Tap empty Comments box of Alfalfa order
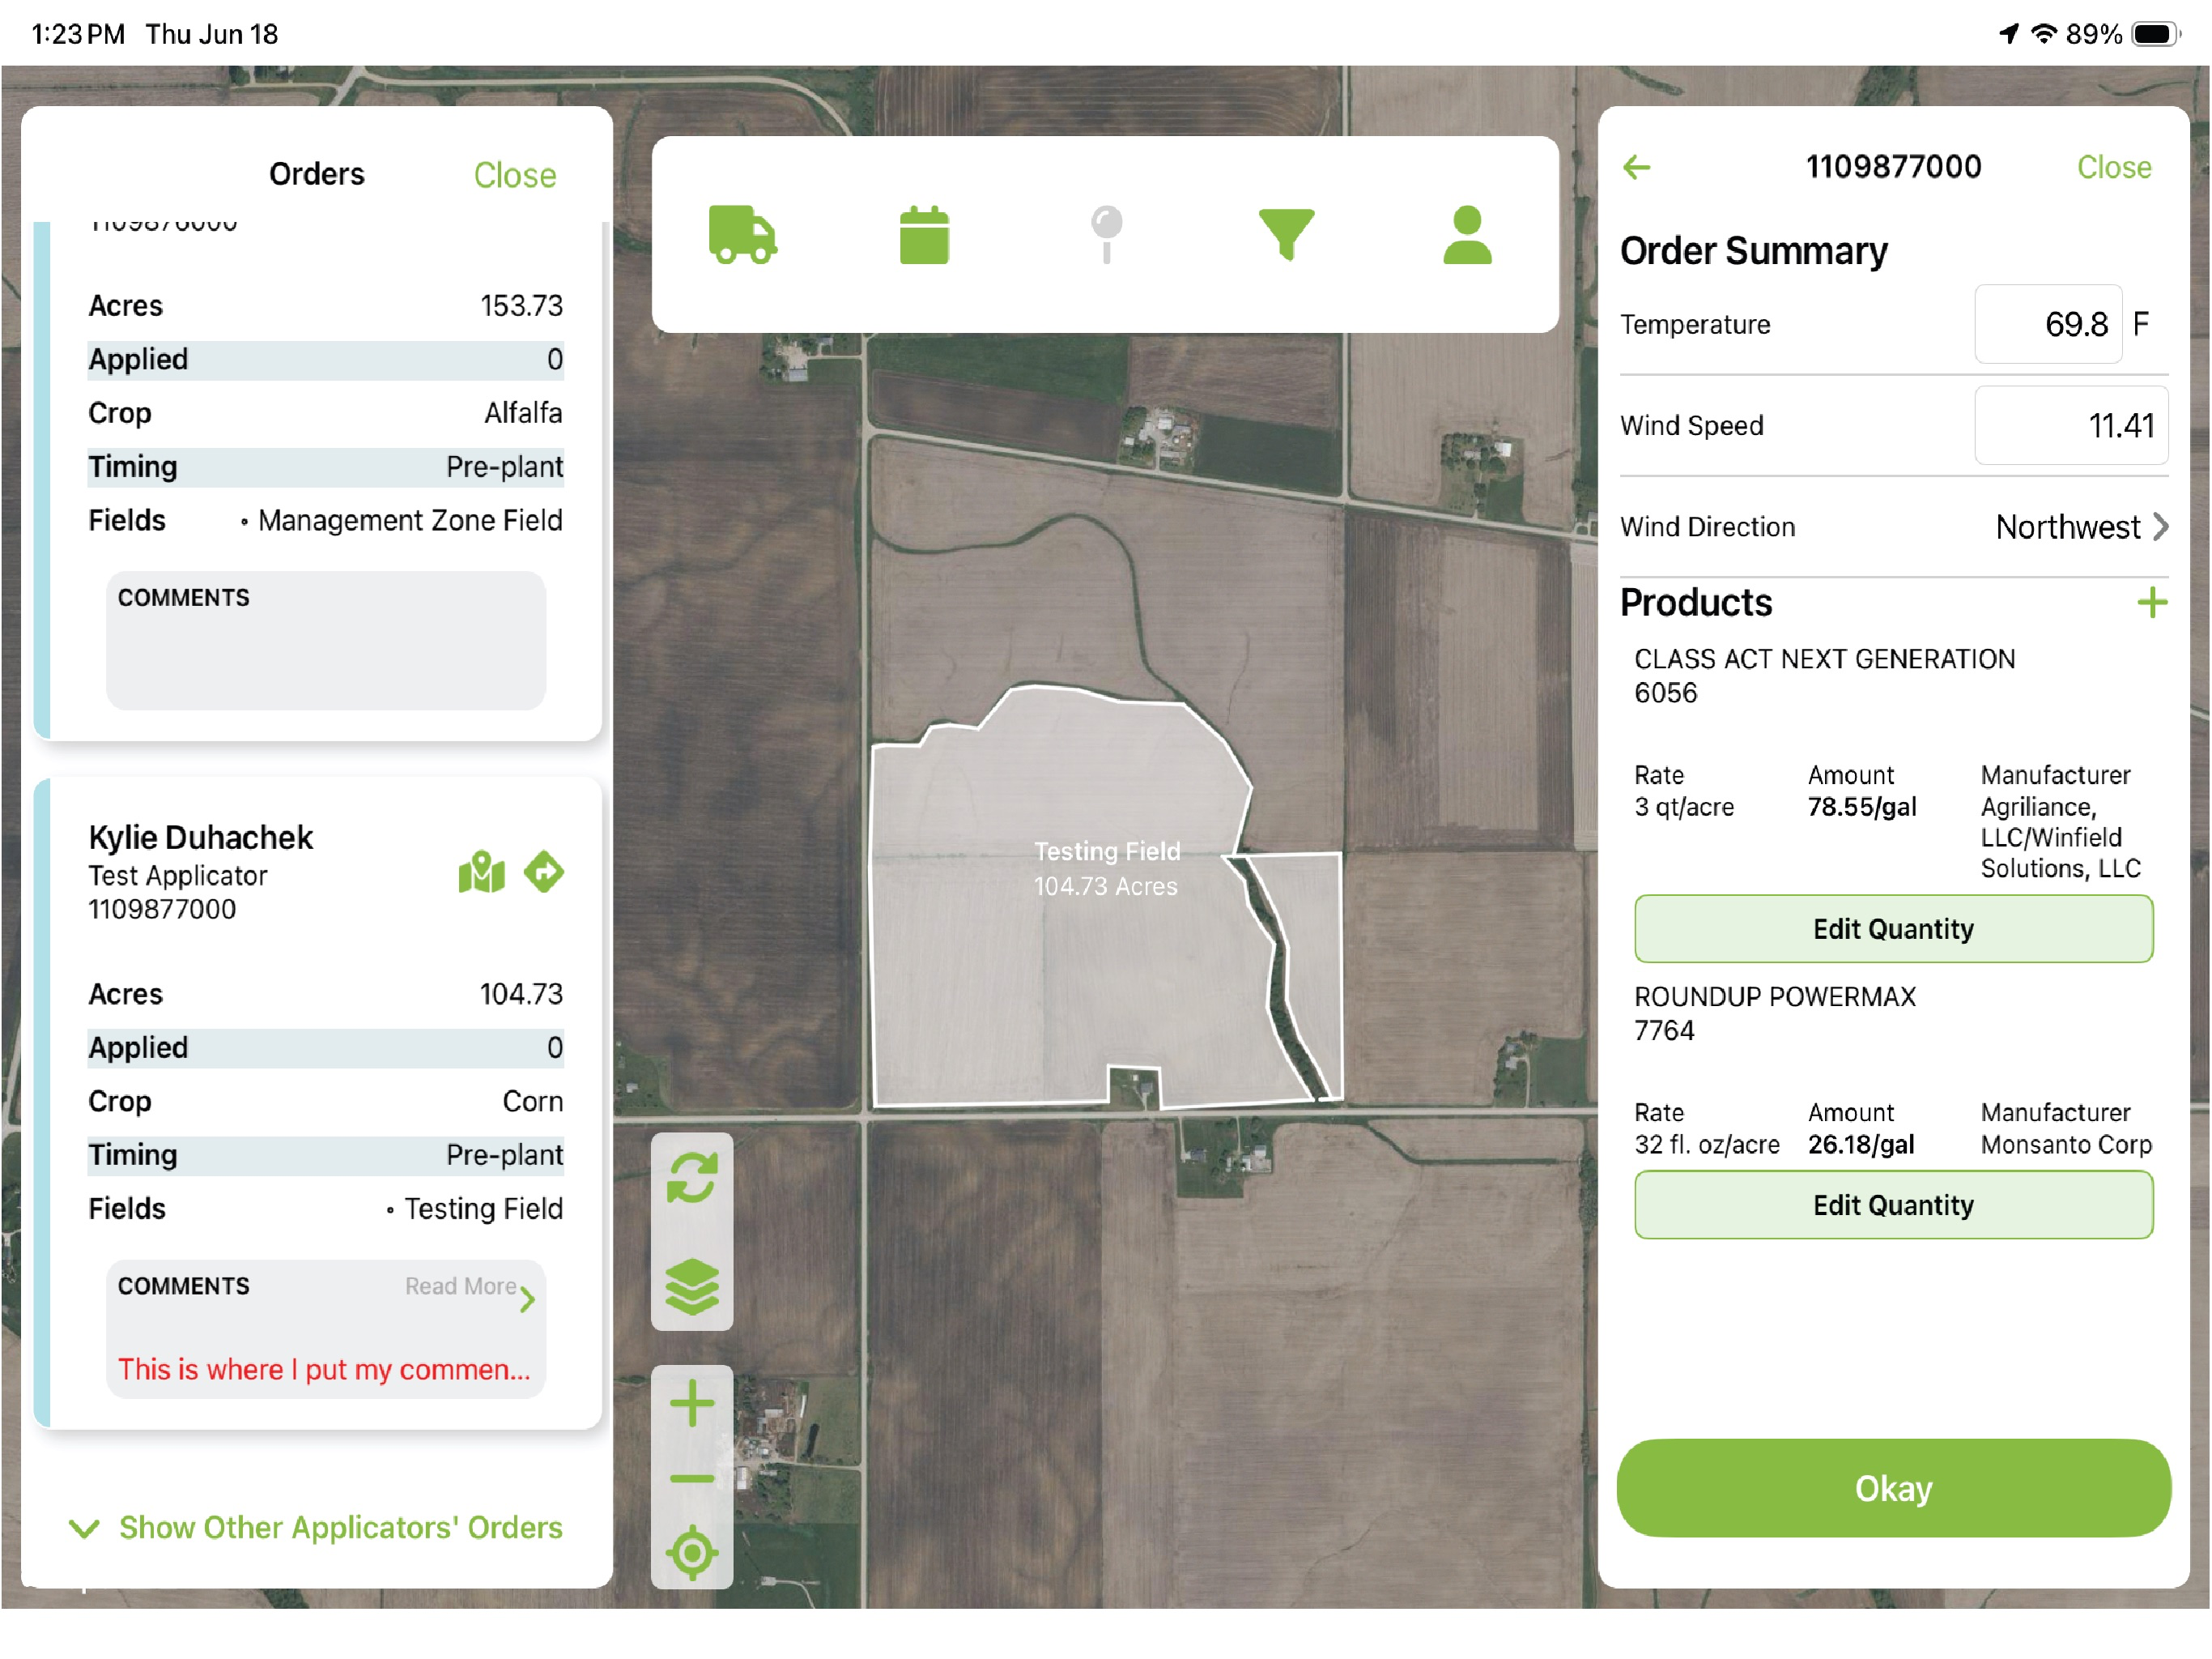Viewport: 2212px width, 1659px height. [x=326, y=641]
